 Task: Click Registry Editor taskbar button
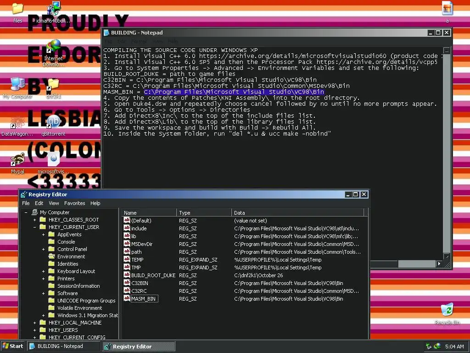click(x=139, y=346)
